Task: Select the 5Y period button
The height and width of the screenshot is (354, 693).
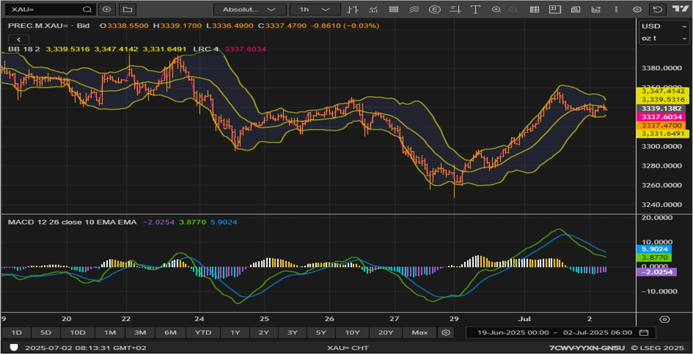Action: click(321, 332)
